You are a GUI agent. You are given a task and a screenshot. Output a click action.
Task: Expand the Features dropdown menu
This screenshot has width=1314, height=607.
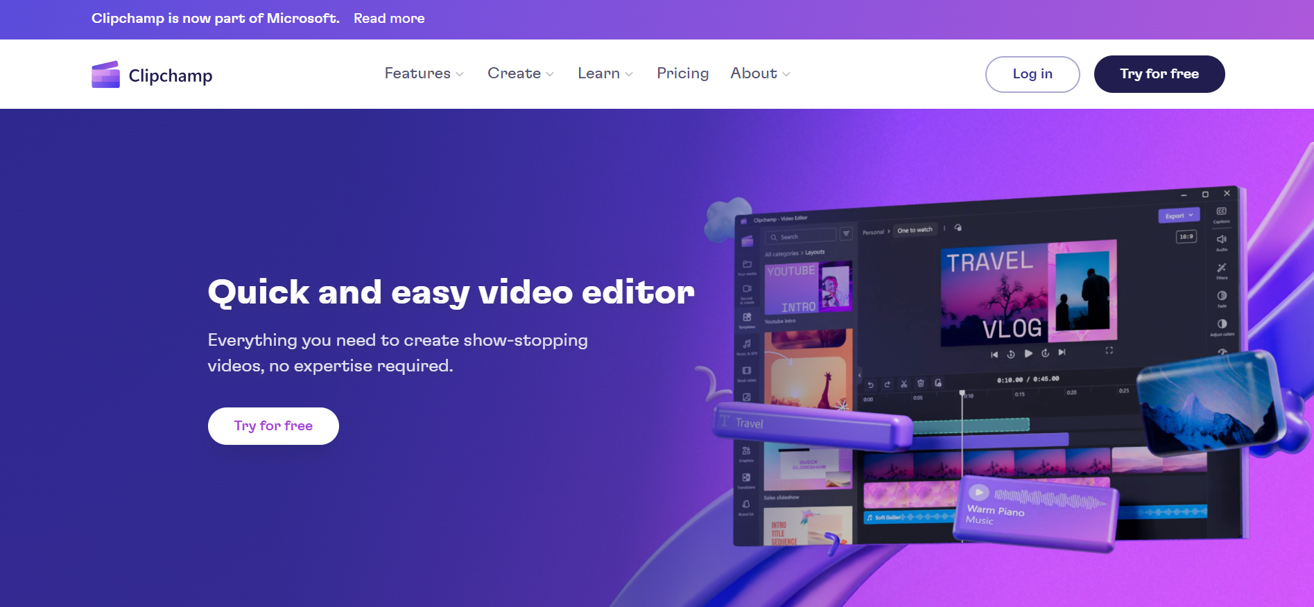(x=424, y=73)
